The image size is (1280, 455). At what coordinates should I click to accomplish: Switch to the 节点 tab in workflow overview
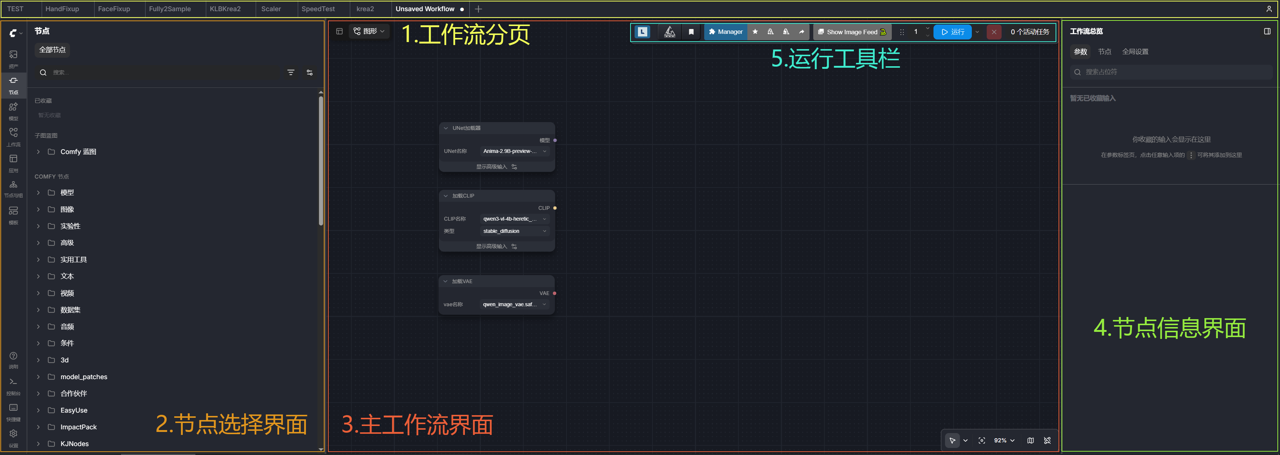1104,52
